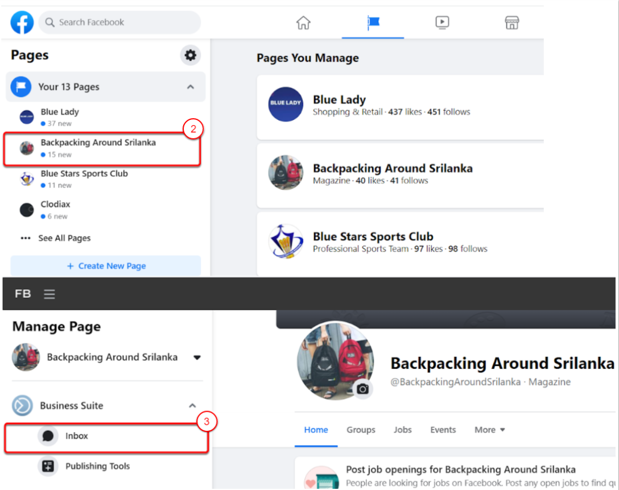619x490 pixels.
Task: Select the Pages flag icon
Action: pyautogui.click(x=373, y=22)
